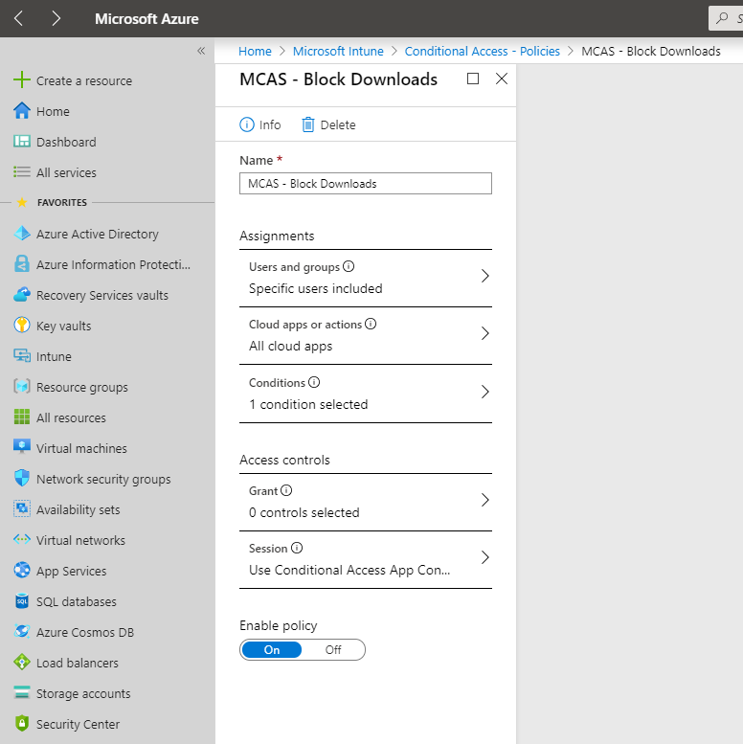Open the Security Center icon
Viewport: 743px width, 744px height.
click(22, 723)
